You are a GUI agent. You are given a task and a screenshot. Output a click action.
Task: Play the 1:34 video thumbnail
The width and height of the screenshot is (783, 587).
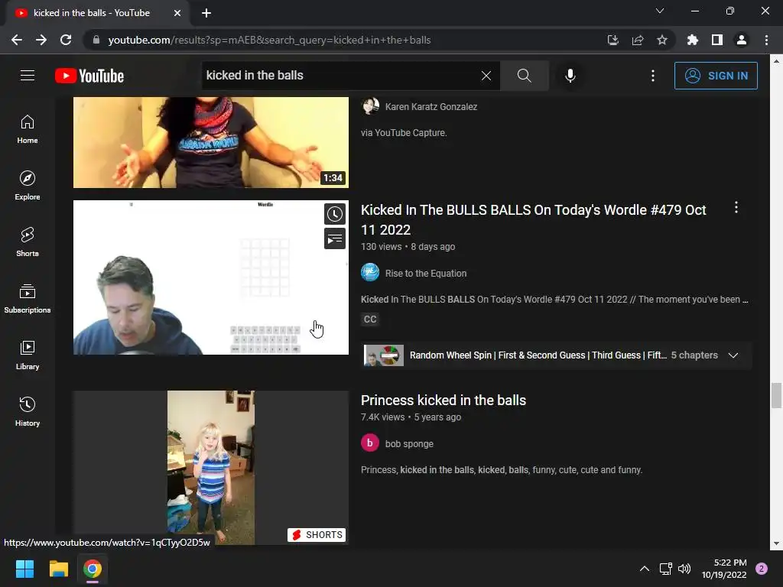coord(211,142)
